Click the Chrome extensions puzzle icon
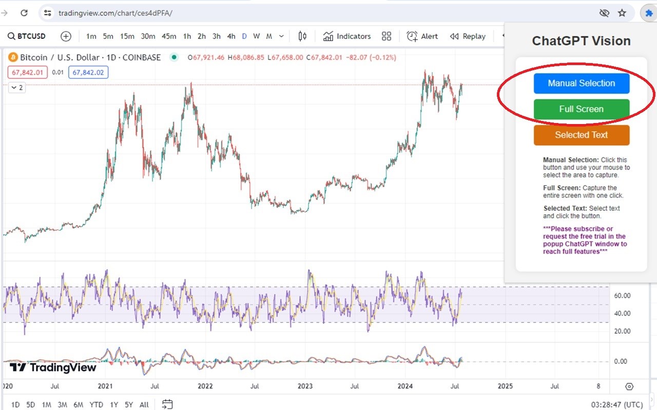 tap(649, 13)
